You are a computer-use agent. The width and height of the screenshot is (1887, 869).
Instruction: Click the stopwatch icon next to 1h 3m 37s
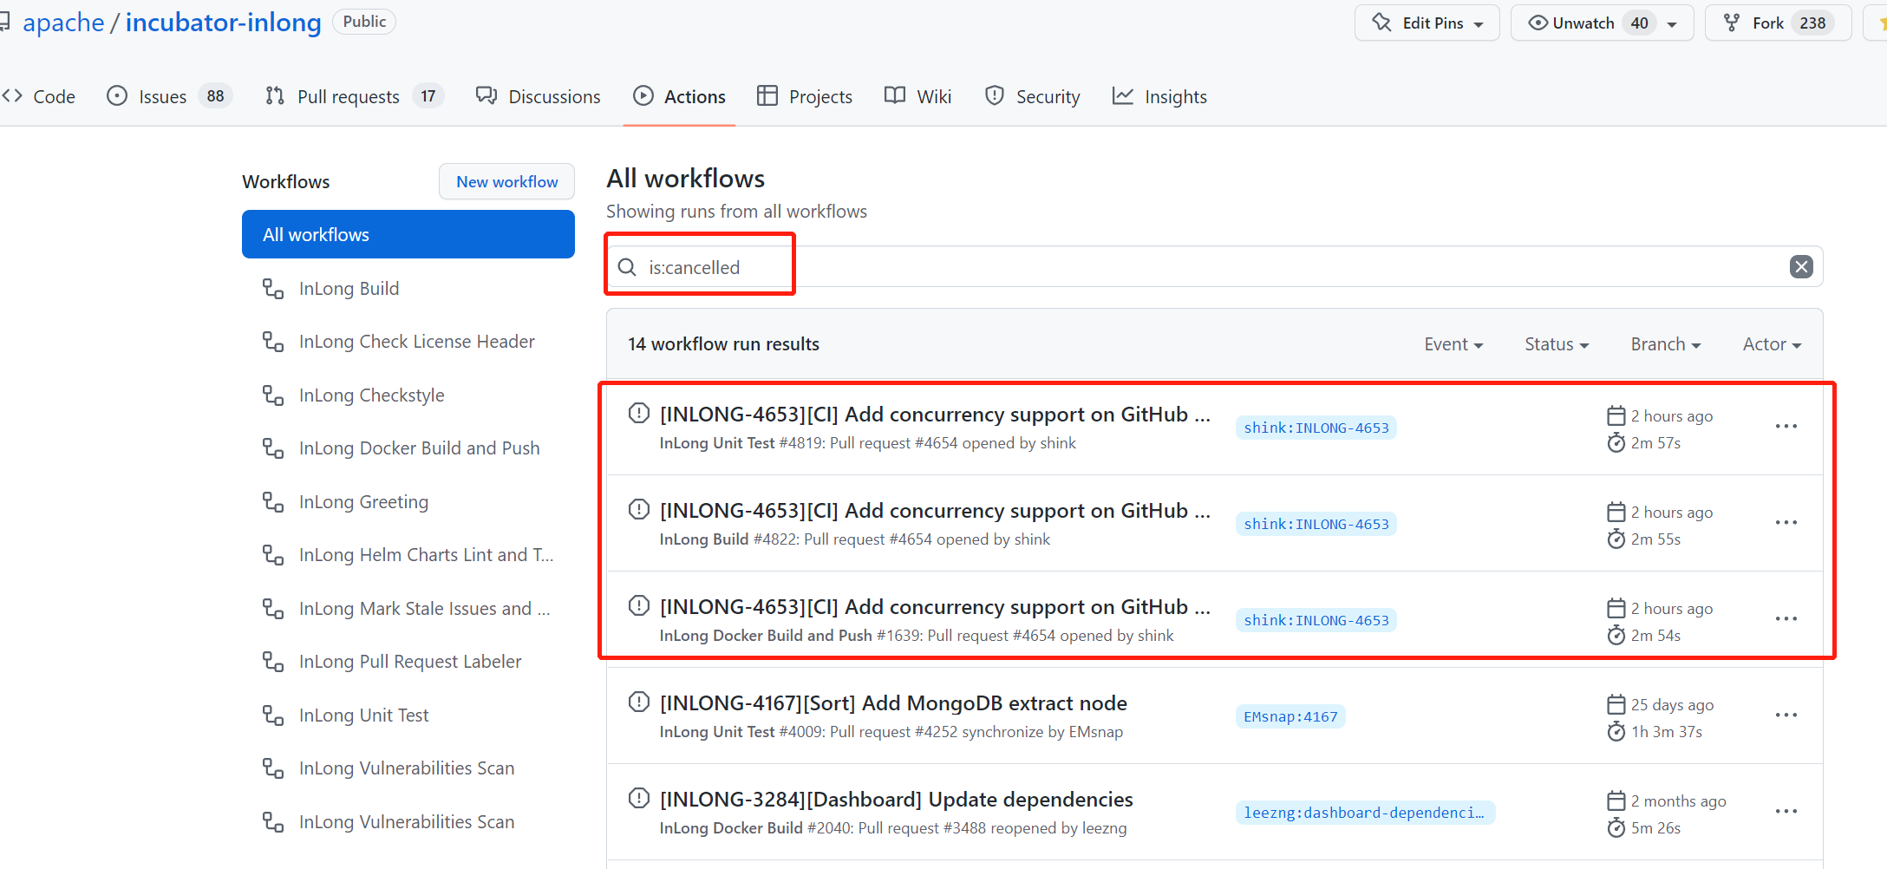click(1616, 732)
